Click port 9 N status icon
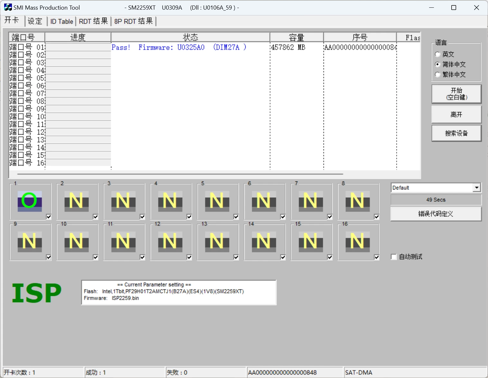The image size is (488, 378). pos(30,242)
